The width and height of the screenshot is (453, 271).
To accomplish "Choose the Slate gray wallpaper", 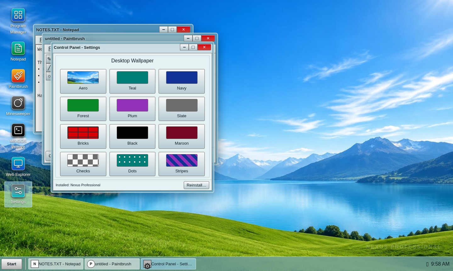I will pos(182,109).
